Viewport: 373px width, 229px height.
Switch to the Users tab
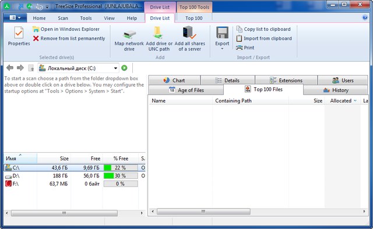pos(343,80)
